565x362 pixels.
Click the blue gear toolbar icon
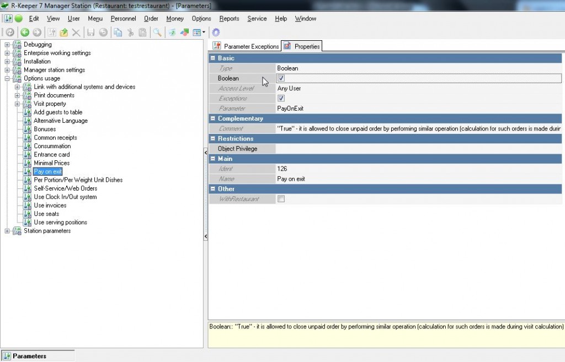216,33
